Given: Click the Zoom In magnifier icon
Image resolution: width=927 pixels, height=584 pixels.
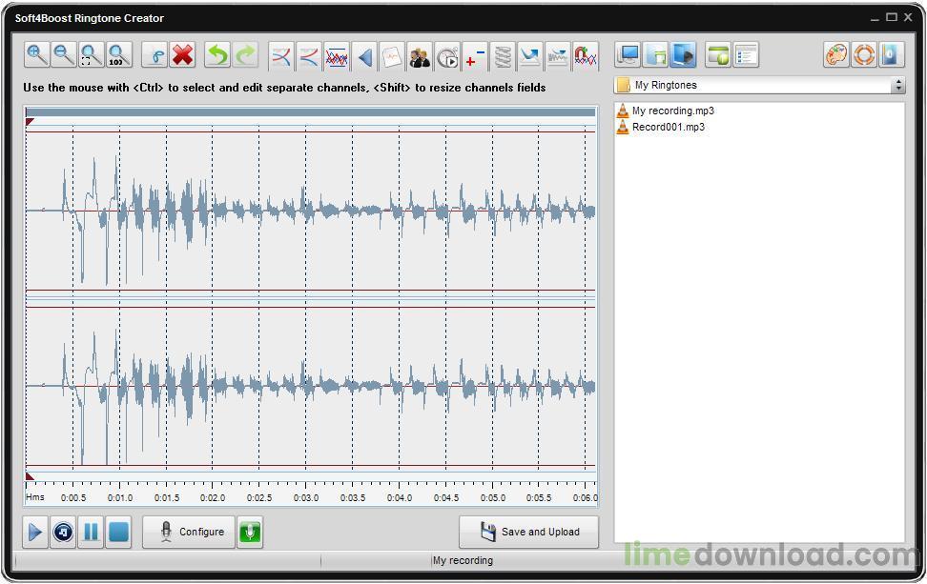Looking at the screenshot, I should click(x=36, y=55).
